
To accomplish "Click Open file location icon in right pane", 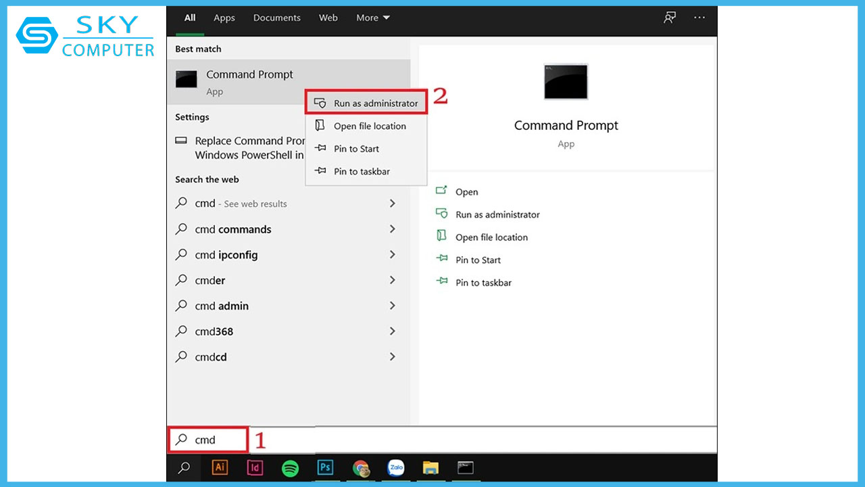I will [442, 236].
